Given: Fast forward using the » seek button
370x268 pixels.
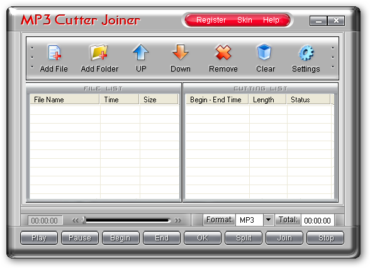Looking at the screenshot, I should point(177,220).
